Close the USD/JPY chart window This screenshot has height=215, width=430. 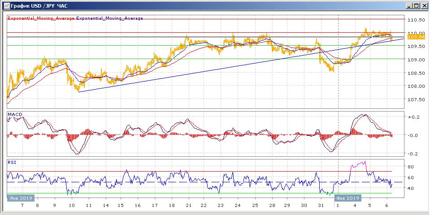tap(424, 5)
